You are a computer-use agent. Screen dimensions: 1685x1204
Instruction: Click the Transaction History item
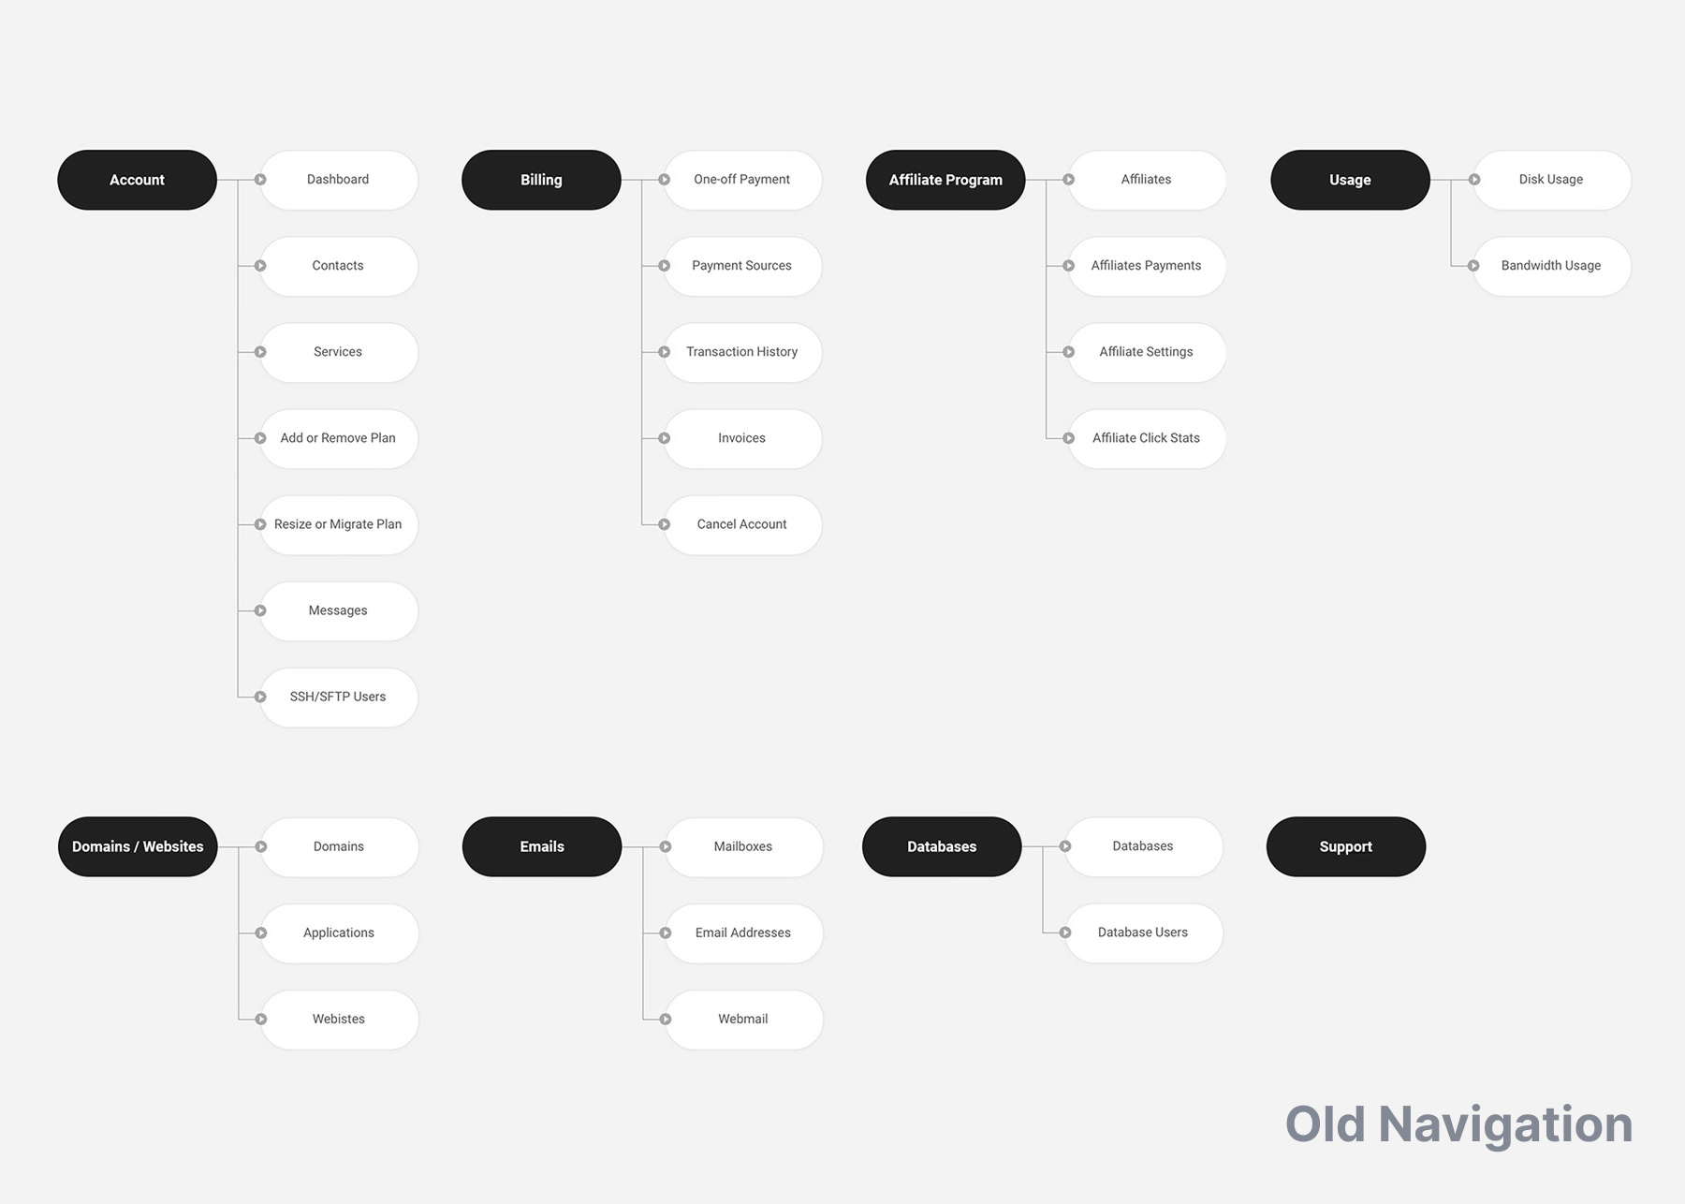click(742, 352)
